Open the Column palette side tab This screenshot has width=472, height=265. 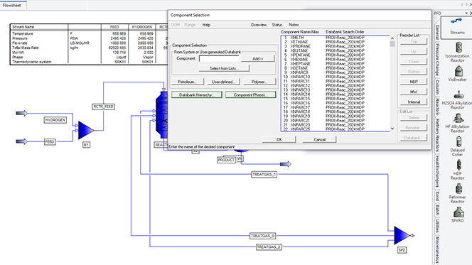pyautogui.click(x=437, y=87)
